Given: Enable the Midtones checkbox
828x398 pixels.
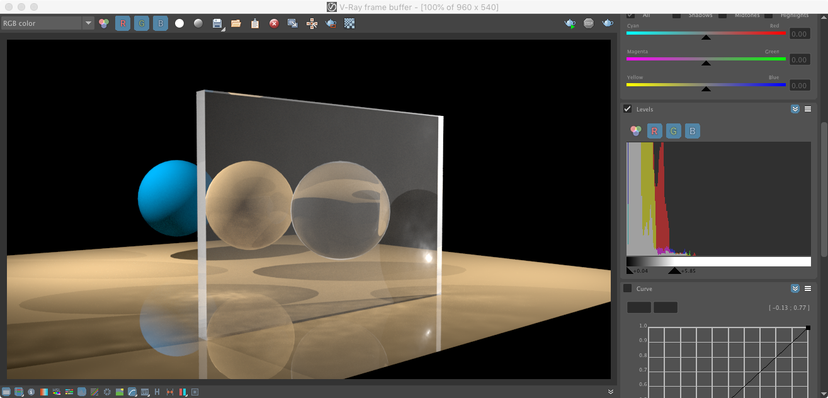Looking at the screenshot, I should point(723,14).
